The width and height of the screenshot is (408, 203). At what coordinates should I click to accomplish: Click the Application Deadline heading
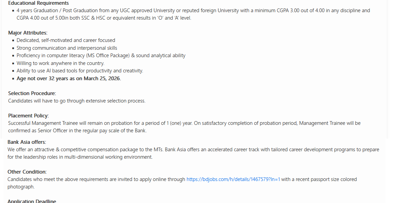point(32,201)
